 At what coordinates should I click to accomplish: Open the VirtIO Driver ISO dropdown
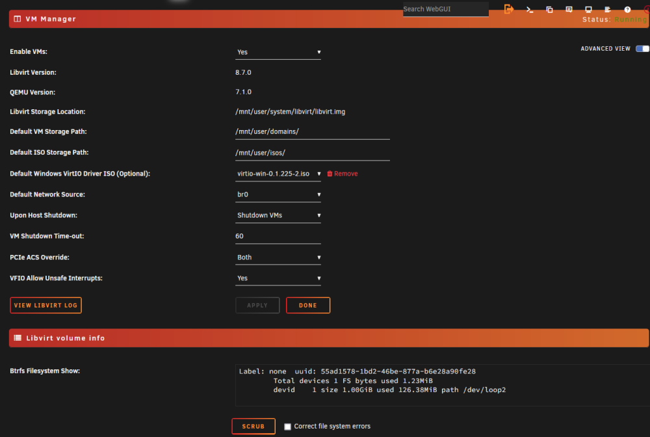(278, 174)
